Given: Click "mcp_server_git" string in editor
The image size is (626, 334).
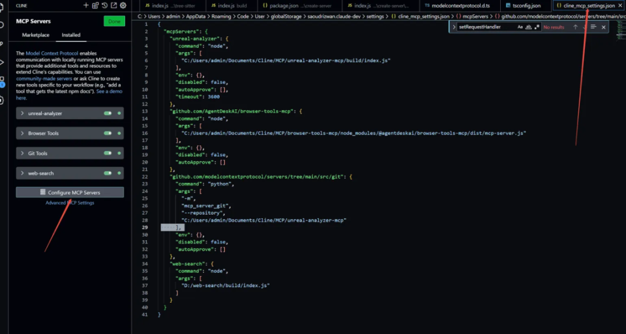Looking at the screenshot, I should click(206, 206).
